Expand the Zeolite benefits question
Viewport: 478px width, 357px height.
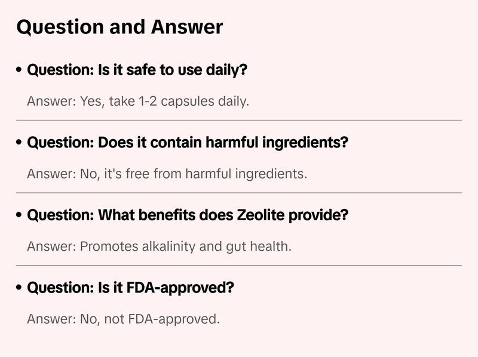[188, 216]
